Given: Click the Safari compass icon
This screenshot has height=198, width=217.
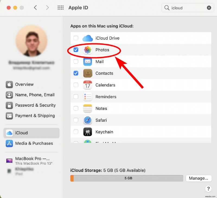Looking at the screenshot, I should 88,120.
